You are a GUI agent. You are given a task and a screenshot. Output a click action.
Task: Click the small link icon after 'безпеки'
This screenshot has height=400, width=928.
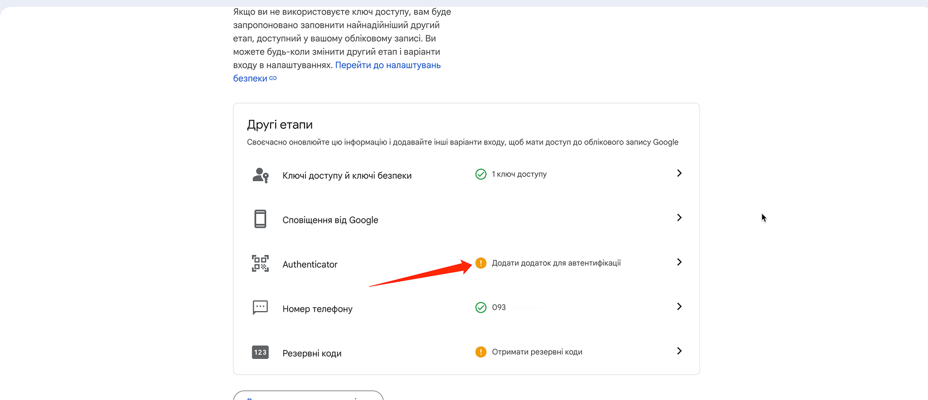pyautogui.click(x=273, y=78)
